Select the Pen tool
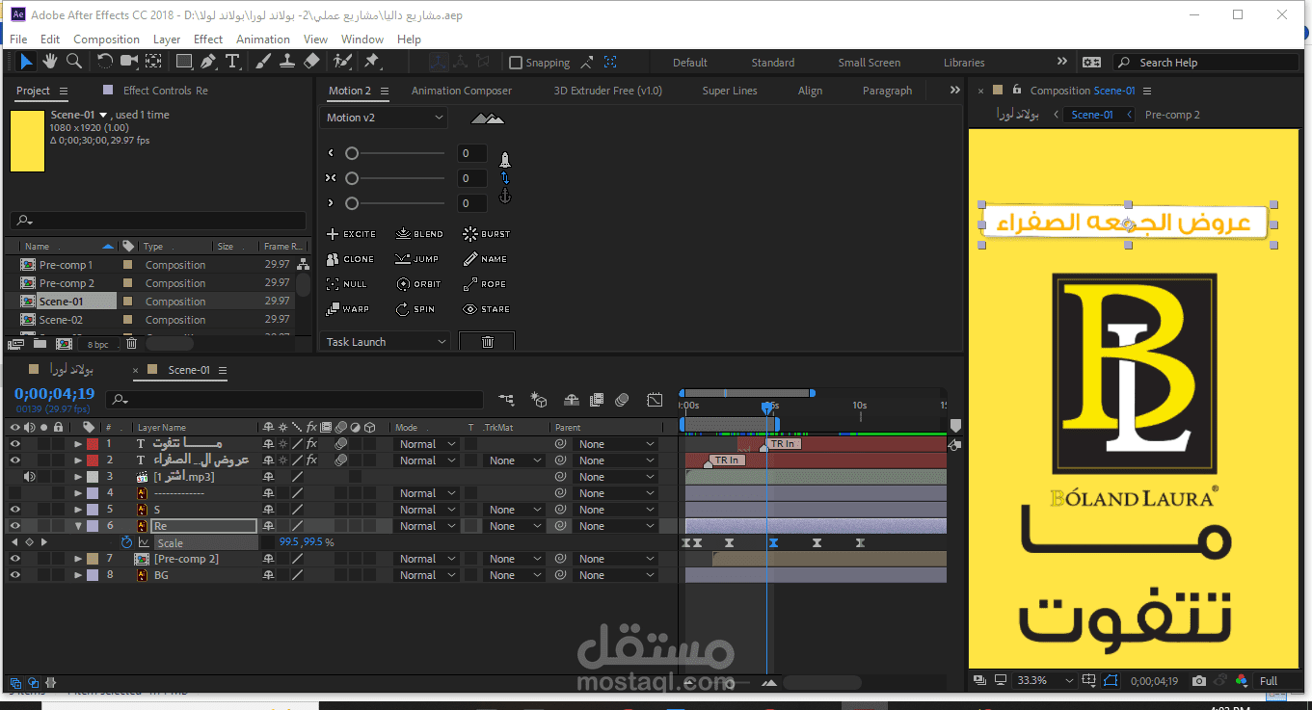Image resolution: width=1312 pixels, height=710 pixels. pos(208,62)
